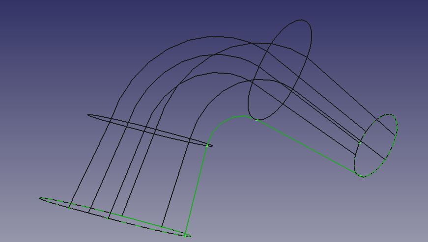Click the outermost black arc atop the bend

point(211,36)
